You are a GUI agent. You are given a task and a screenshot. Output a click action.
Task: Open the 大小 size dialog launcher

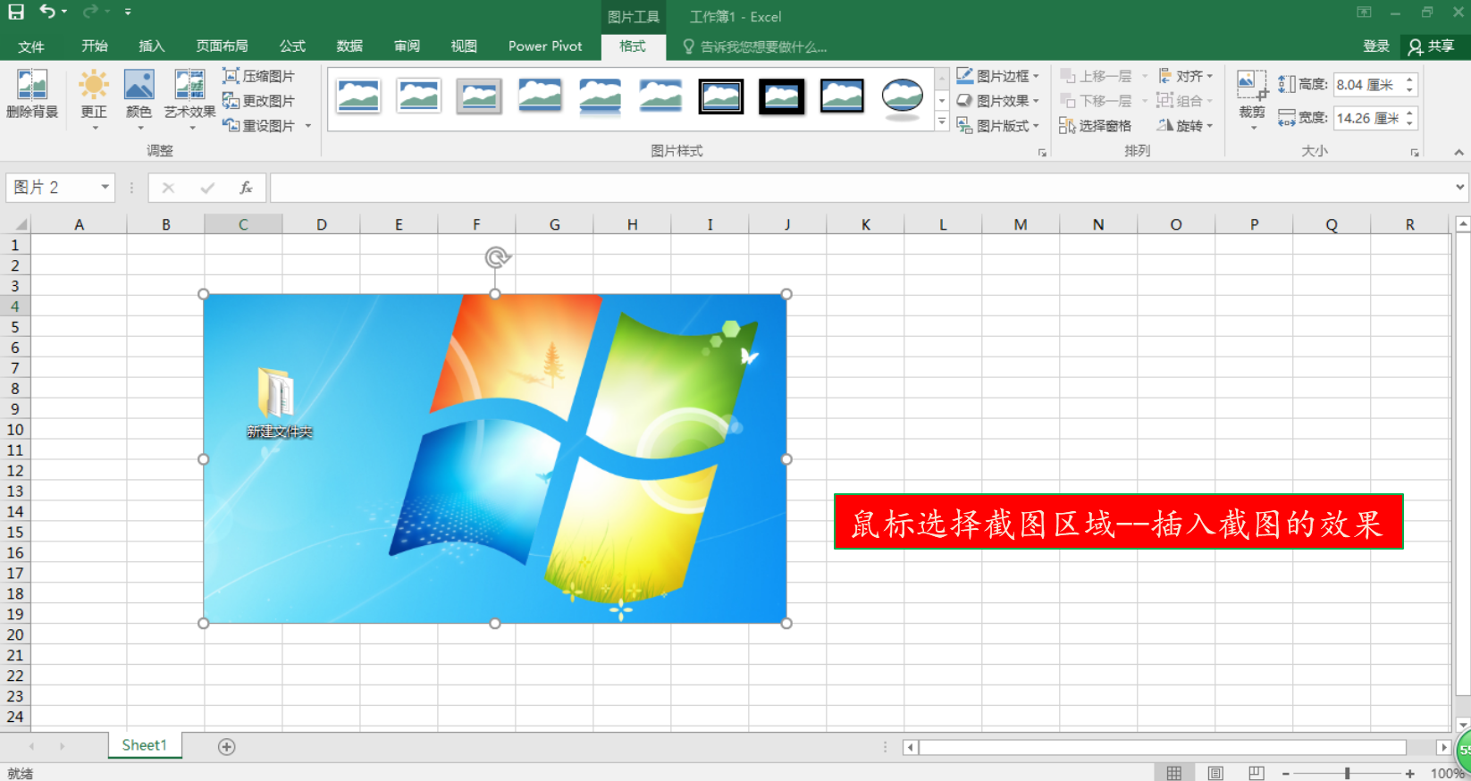click(x=1415, y=153)
